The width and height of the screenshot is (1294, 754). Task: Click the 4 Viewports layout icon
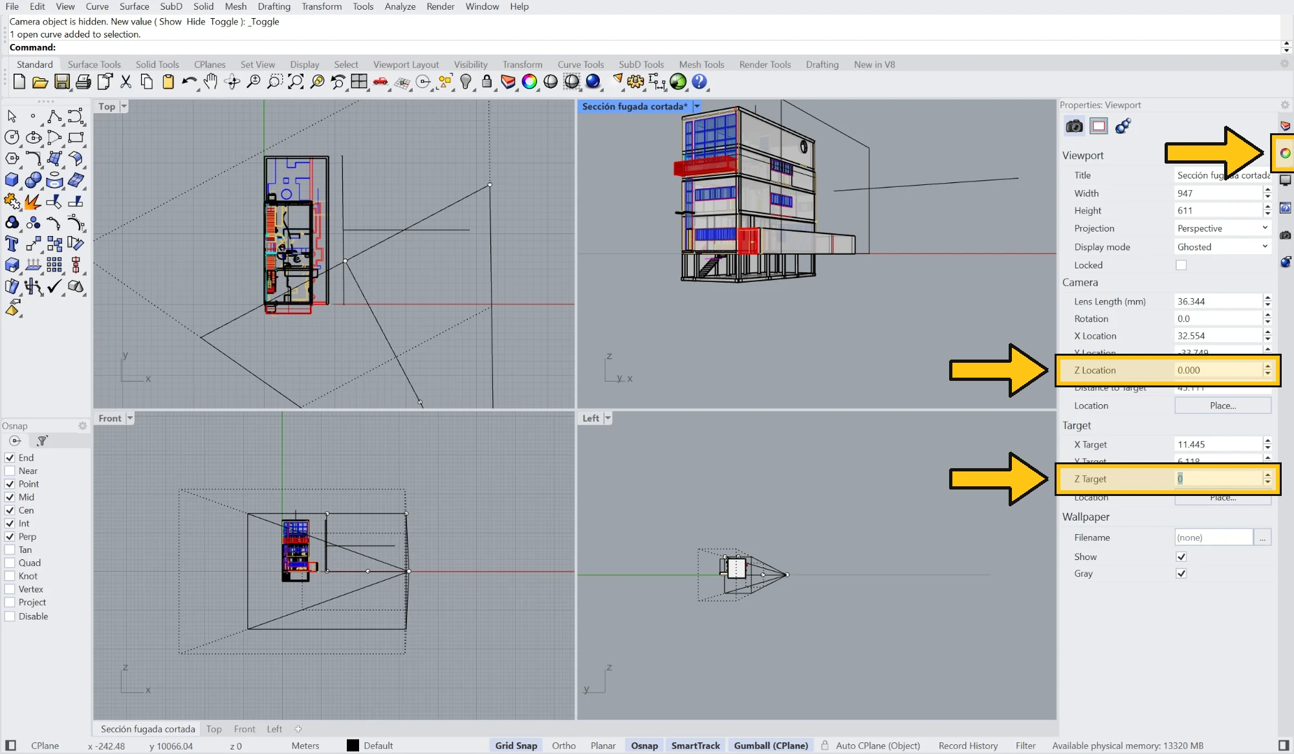point(359,82)
